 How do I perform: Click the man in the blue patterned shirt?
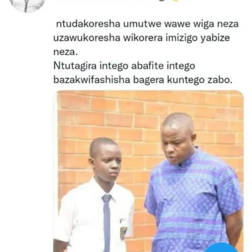pos(193,185)
